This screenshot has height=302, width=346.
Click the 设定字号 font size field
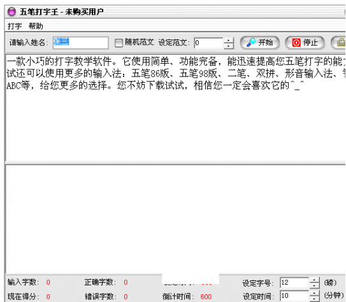tap(294, 283)
